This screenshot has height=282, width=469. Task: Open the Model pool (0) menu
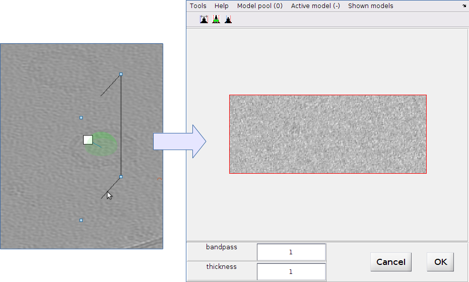coord(259,6)
